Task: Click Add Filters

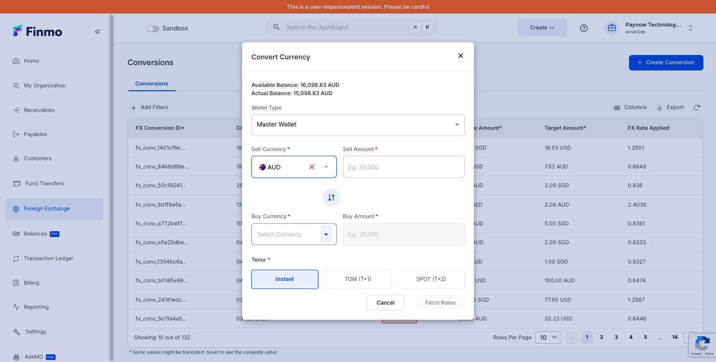Action: point(150,107)
